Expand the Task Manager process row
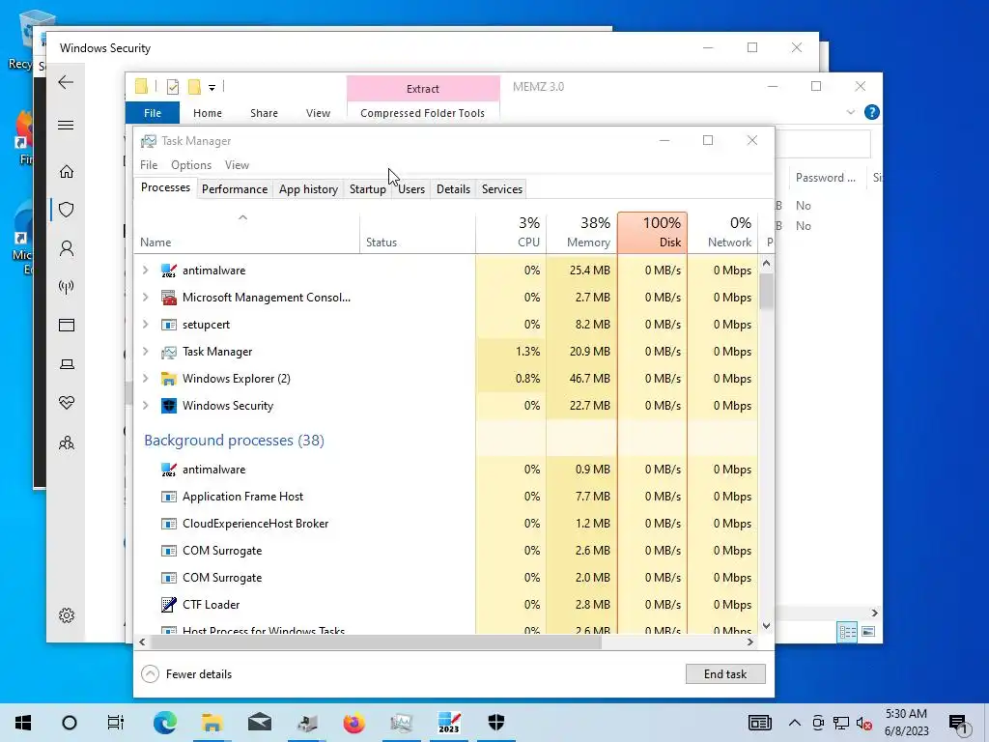 (146, 352)
